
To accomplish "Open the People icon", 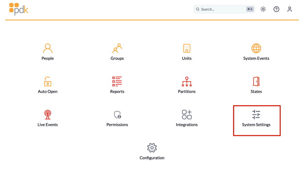I will 48,48.
